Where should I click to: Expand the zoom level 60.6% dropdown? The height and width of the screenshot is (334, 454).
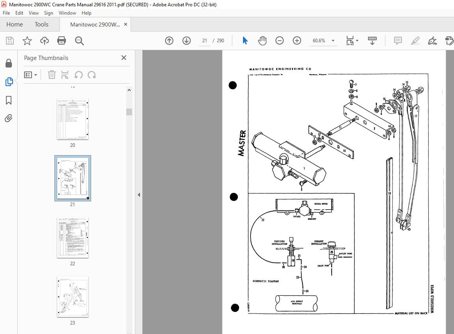point(333,41)
